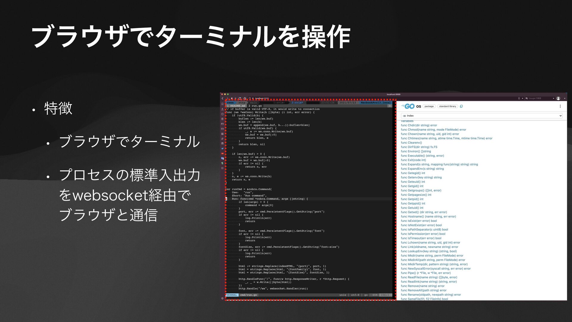Open func Getenv documentation link

(421, 177)
